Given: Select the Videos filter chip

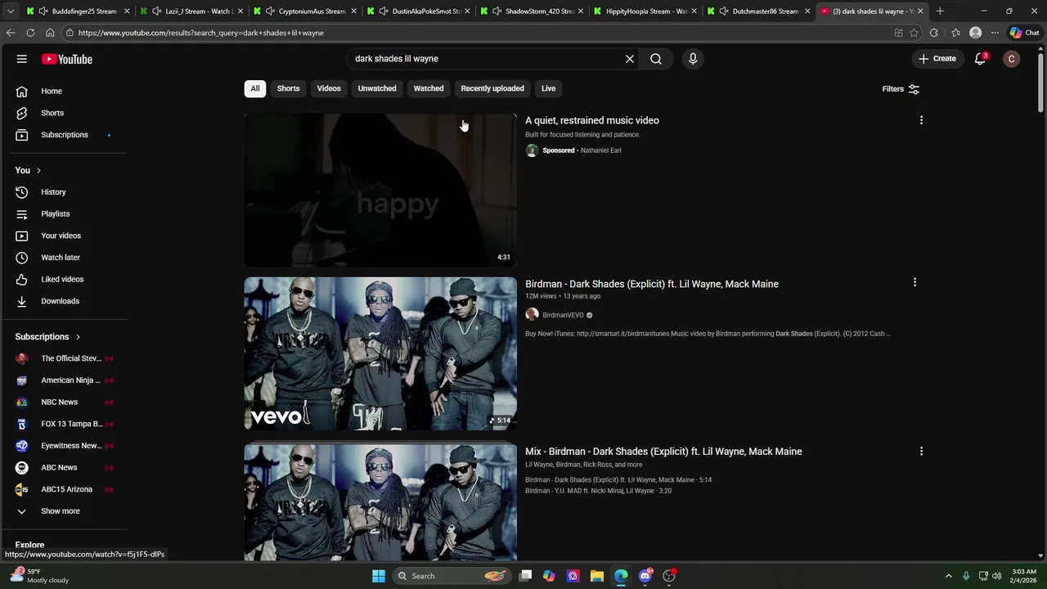Looking at the screenshot, I should (x=329, y=88).
